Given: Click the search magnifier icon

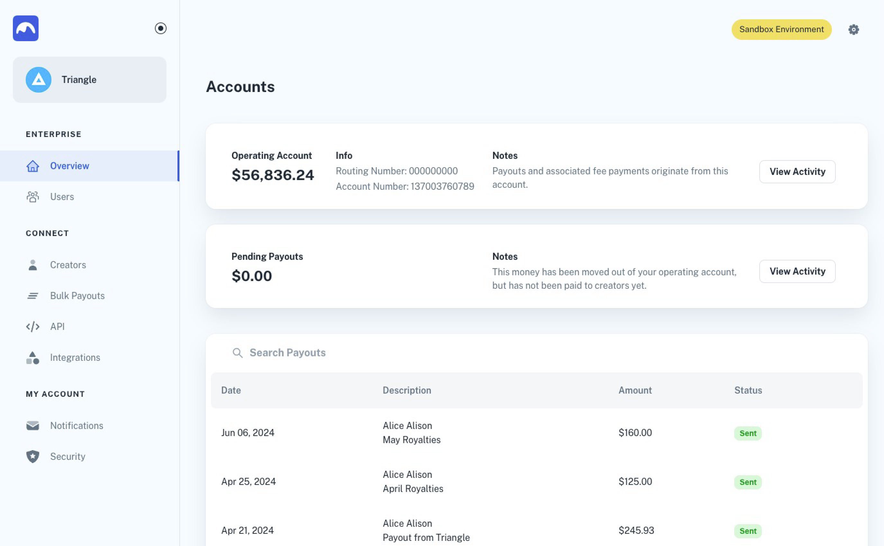Looking at the screenshot, I should (238, 353).
